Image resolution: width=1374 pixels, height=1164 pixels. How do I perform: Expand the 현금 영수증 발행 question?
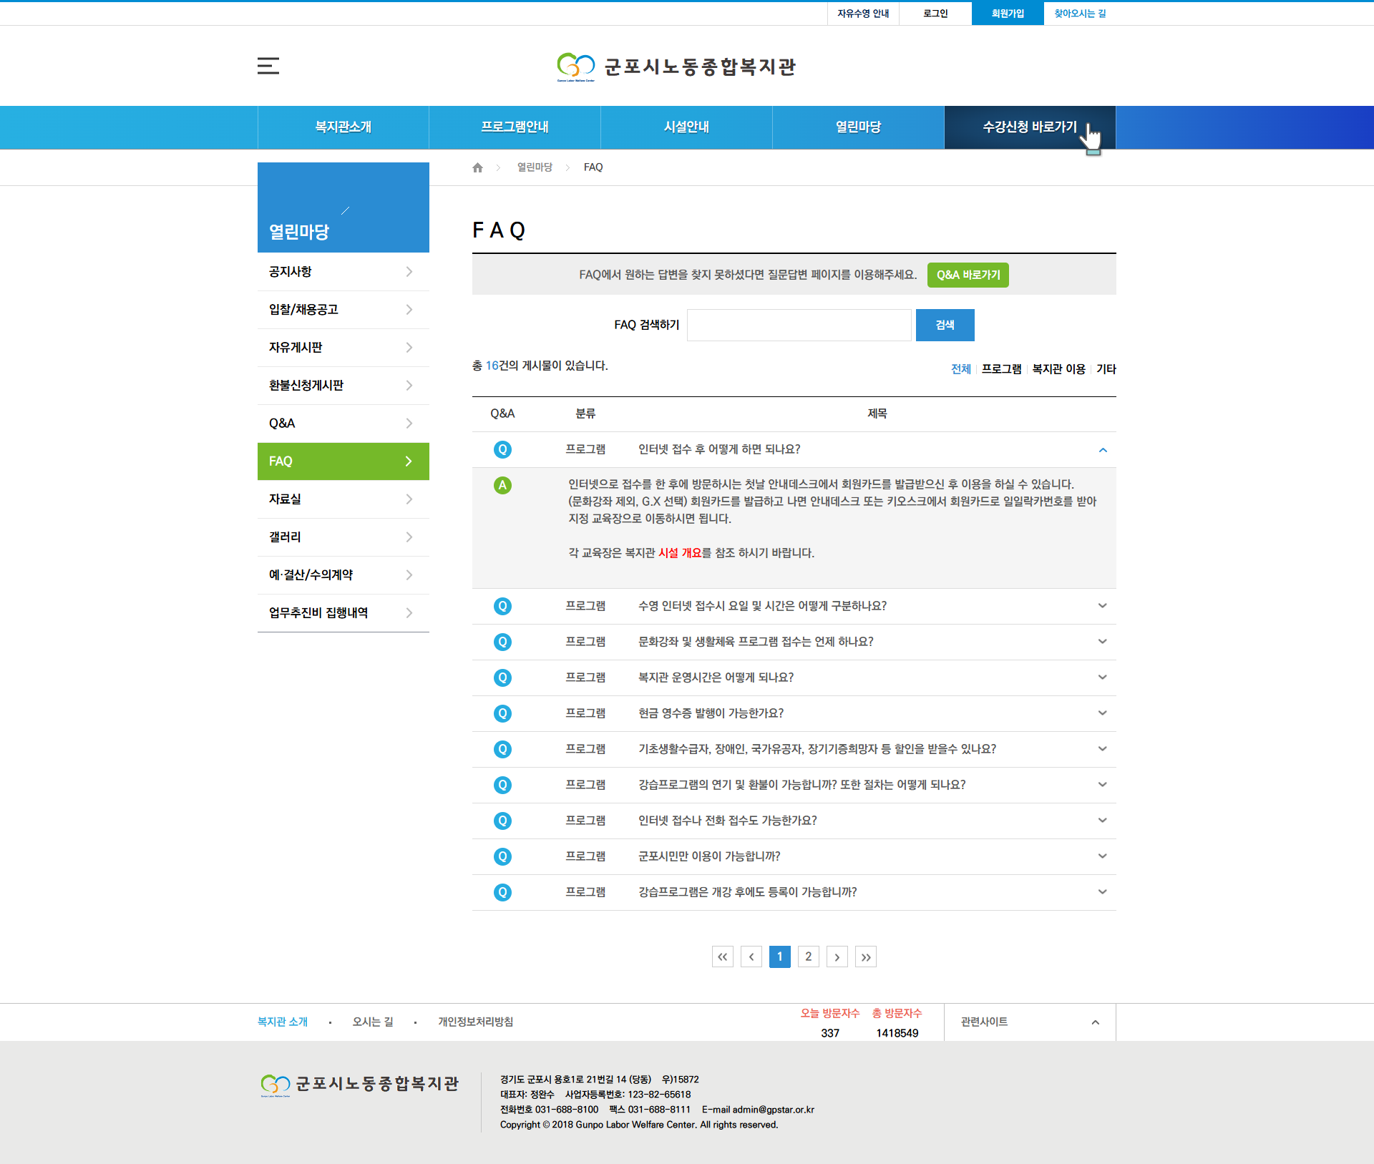(1102, 713)
